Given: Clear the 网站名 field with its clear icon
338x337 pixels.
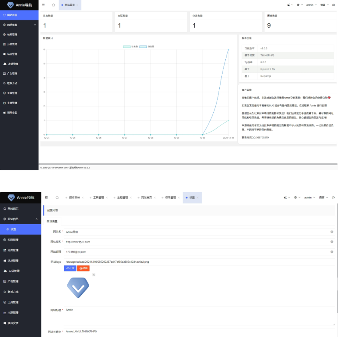Looking at the screenshot, I should tap(332, 232).
